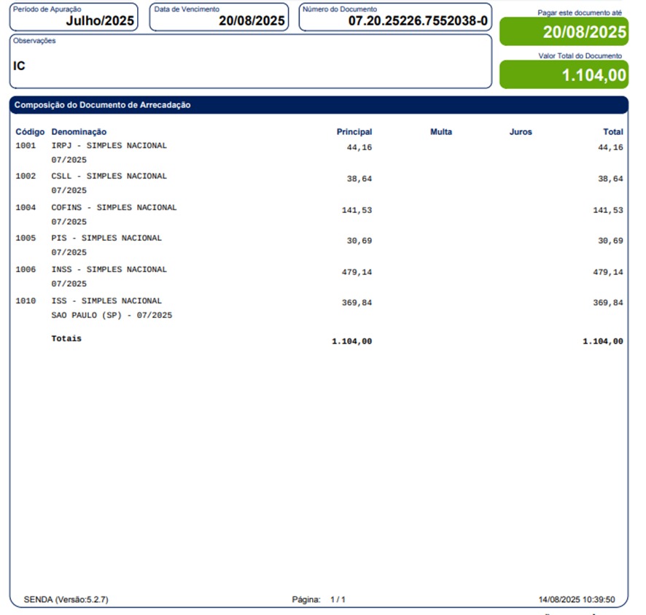Click the Observações box containing IC
646x615 pixels.
pos(251,62)
